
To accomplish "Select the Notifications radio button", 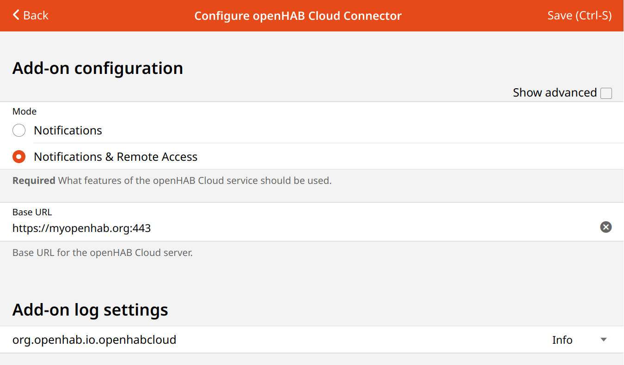I will click(19, 130).
